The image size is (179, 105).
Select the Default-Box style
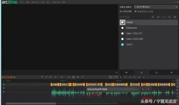[149, 28]
